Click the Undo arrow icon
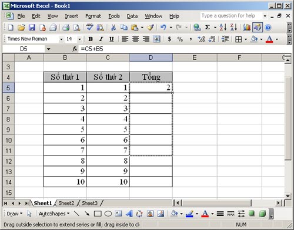Viewport: 294px width, 230px height. coord(163,28)
